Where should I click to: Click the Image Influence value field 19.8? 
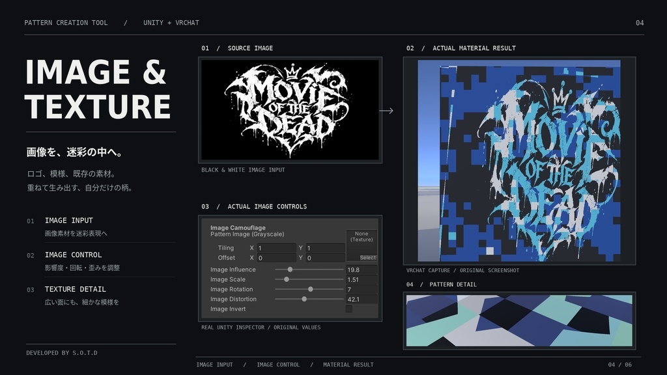362,270
